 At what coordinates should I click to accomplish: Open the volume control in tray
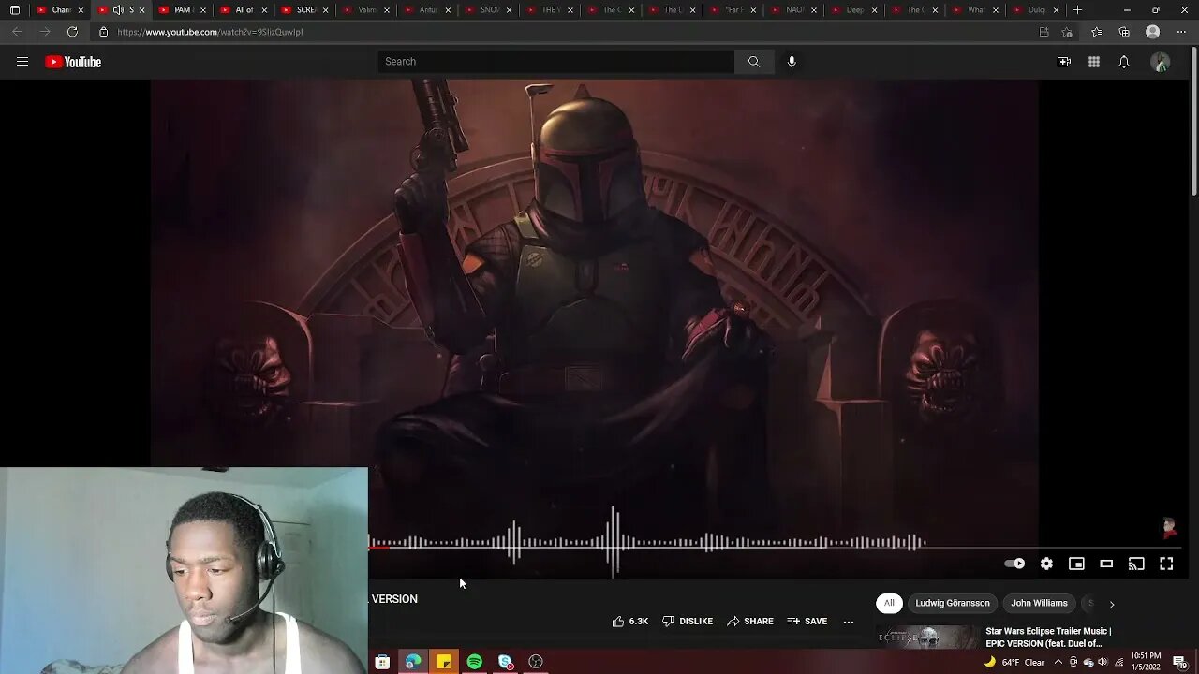pyautogui.click(x=1103, y=662)
